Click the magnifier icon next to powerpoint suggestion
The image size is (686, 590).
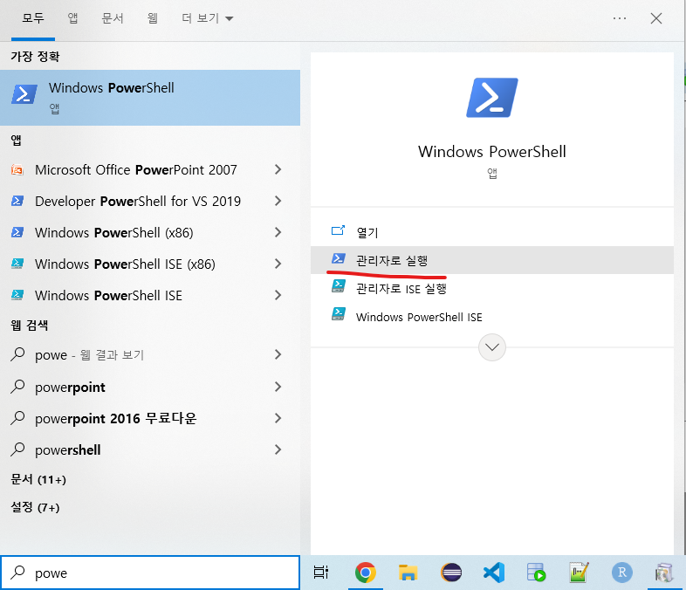(x=17, y=386)
